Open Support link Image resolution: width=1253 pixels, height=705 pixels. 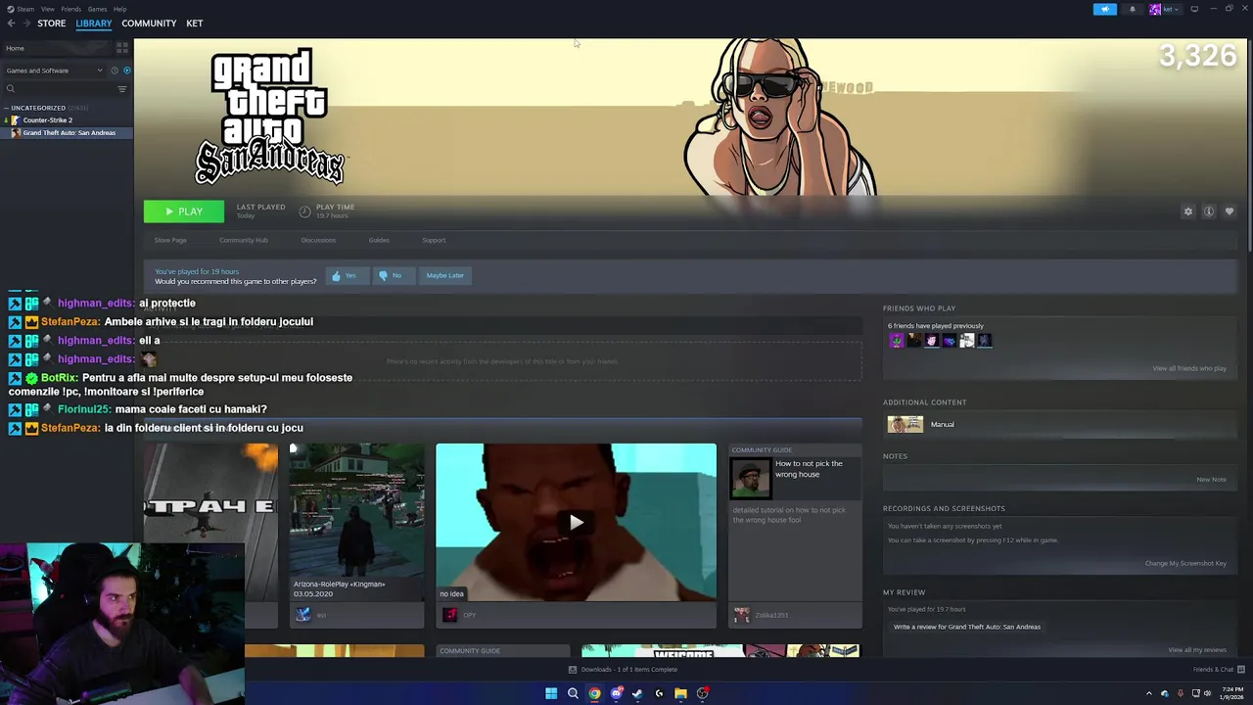434,240
